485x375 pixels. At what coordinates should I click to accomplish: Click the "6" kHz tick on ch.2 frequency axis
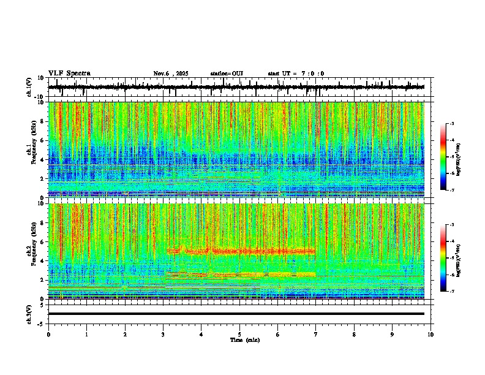coord(42,242)
